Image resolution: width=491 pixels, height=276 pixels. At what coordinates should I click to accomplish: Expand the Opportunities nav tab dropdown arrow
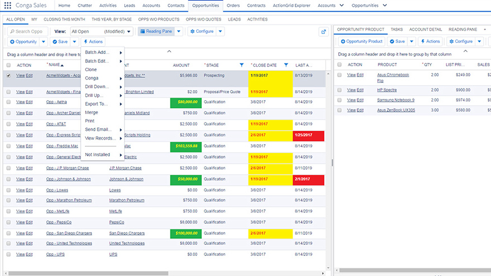385,6
